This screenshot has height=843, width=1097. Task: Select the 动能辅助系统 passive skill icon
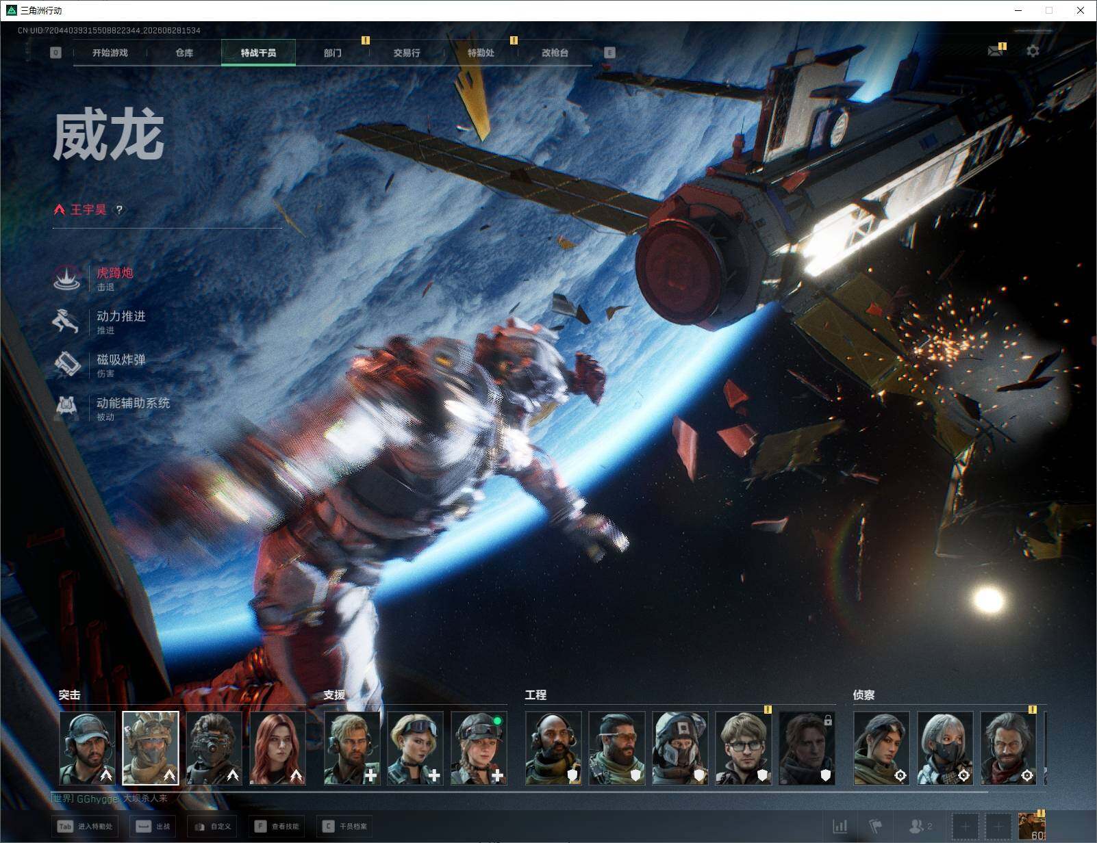tap(67, 407)
